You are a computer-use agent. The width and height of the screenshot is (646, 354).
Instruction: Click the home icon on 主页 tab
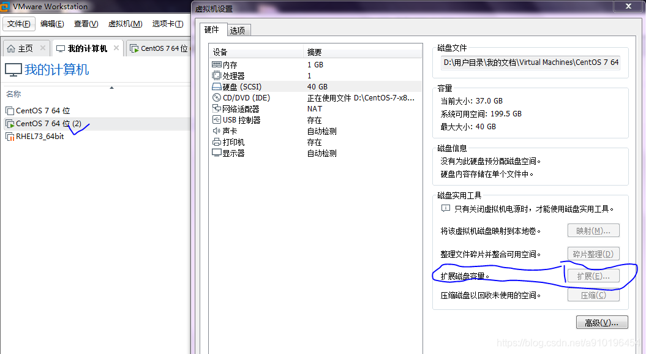[x=11, y=48]
